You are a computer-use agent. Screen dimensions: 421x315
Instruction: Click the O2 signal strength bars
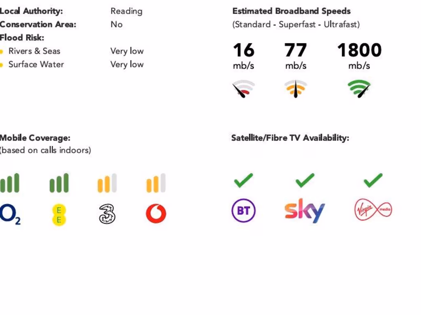point(10,183)
